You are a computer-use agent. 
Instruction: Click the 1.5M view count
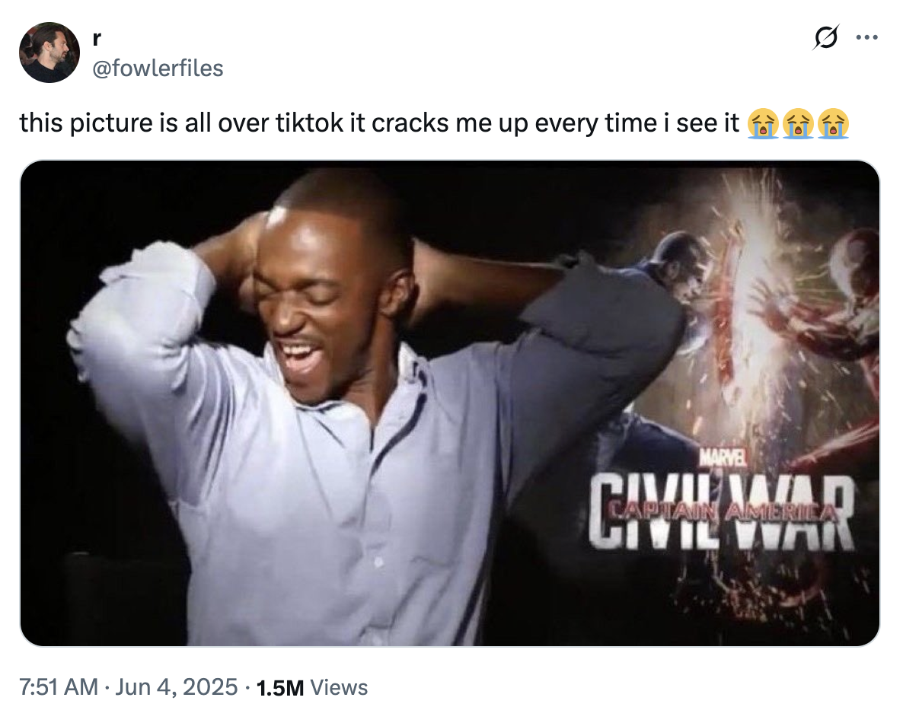coord(281,688)
